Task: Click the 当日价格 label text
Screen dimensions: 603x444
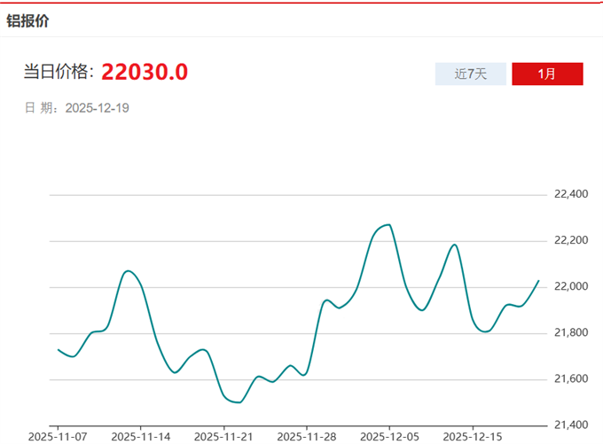Action: [x=59, y=73]
